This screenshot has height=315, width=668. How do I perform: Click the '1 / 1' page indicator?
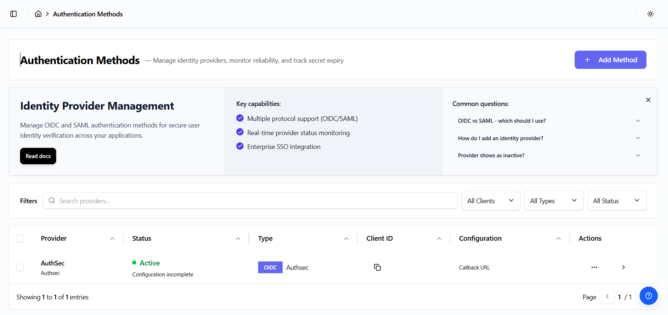(x=625, y=297)
